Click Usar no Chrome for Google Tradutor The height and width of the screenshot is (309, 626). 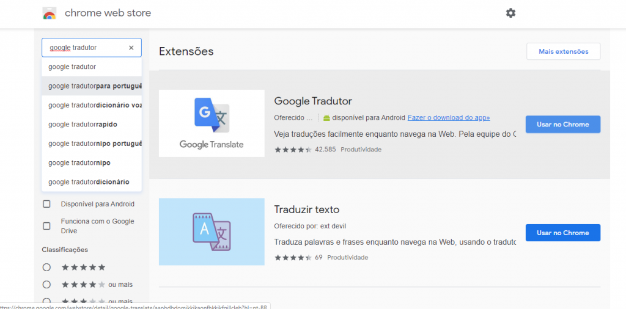563,125
